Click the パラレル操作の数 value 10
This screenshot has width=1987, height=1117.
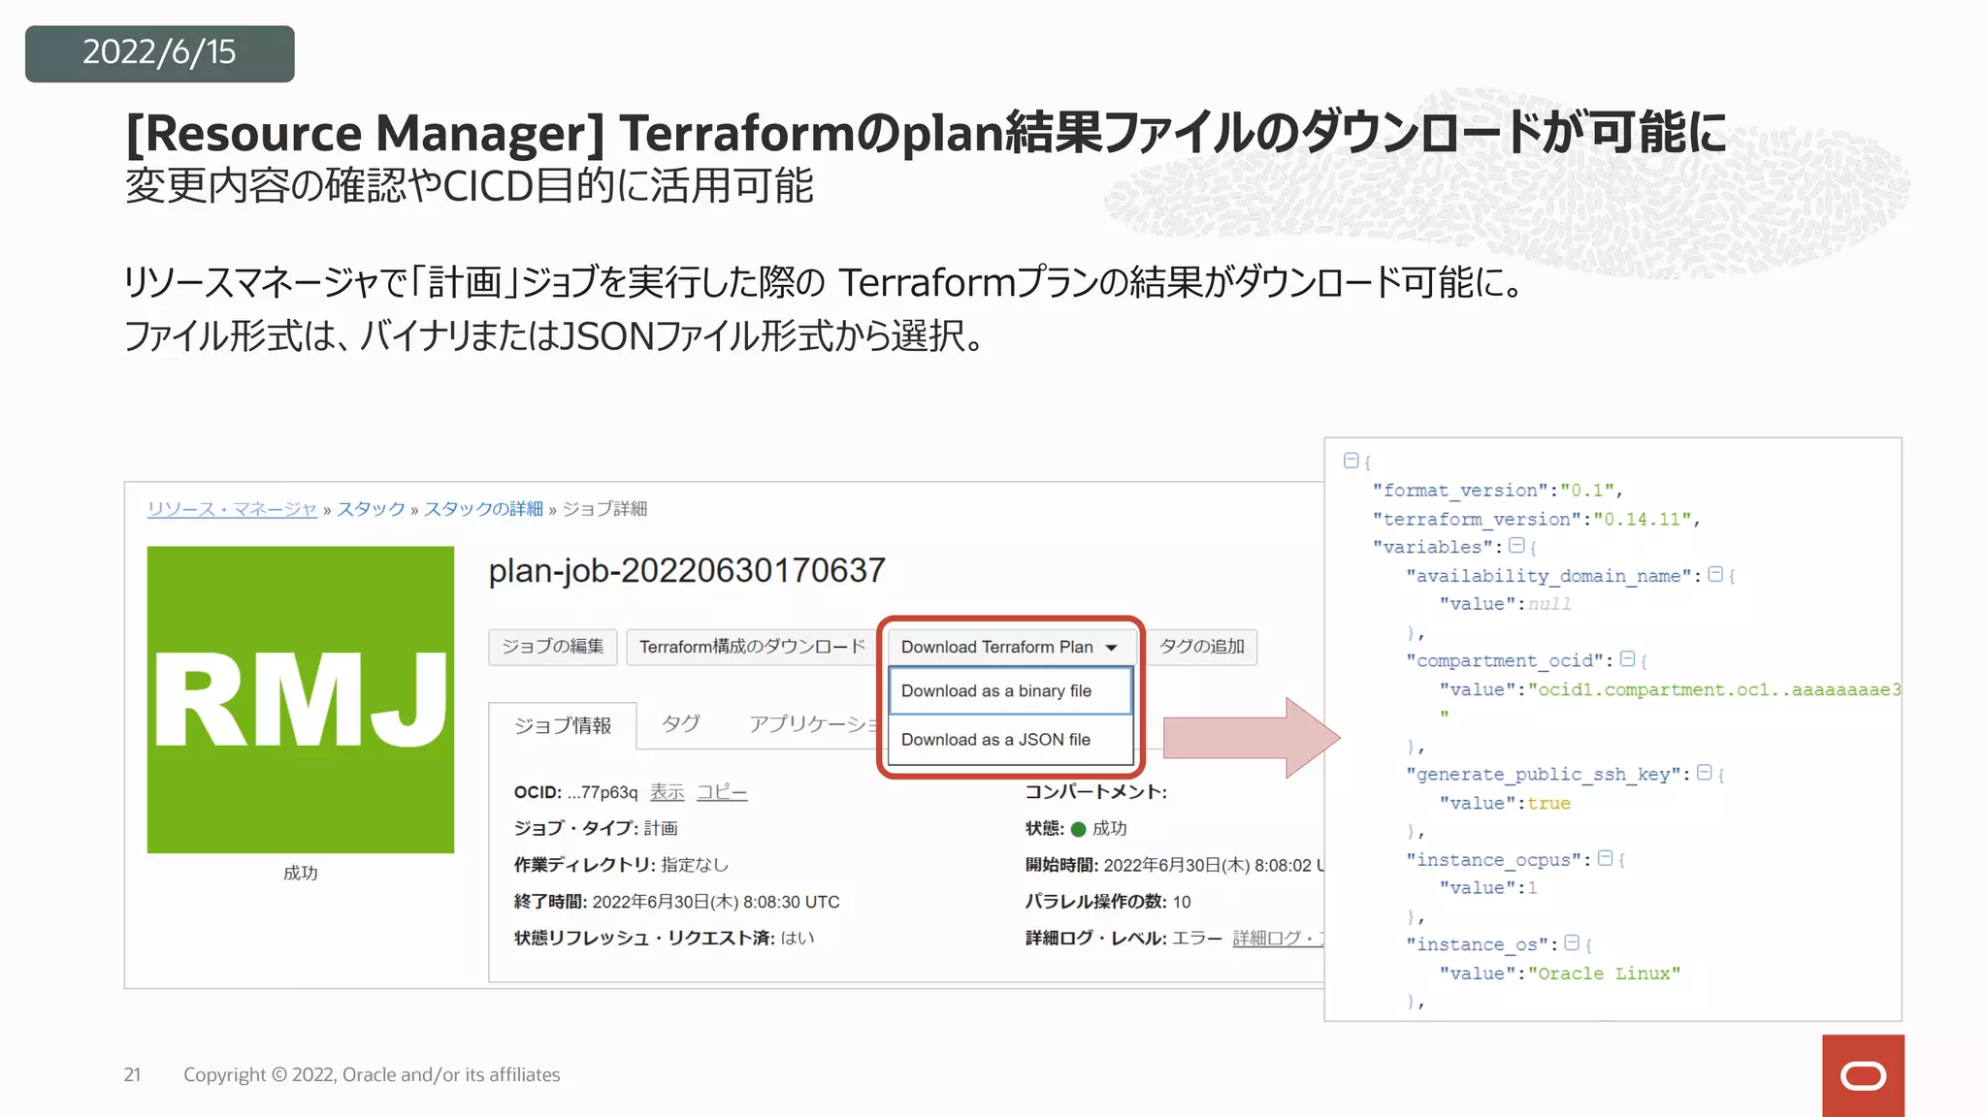click(x=1182, y=902)
